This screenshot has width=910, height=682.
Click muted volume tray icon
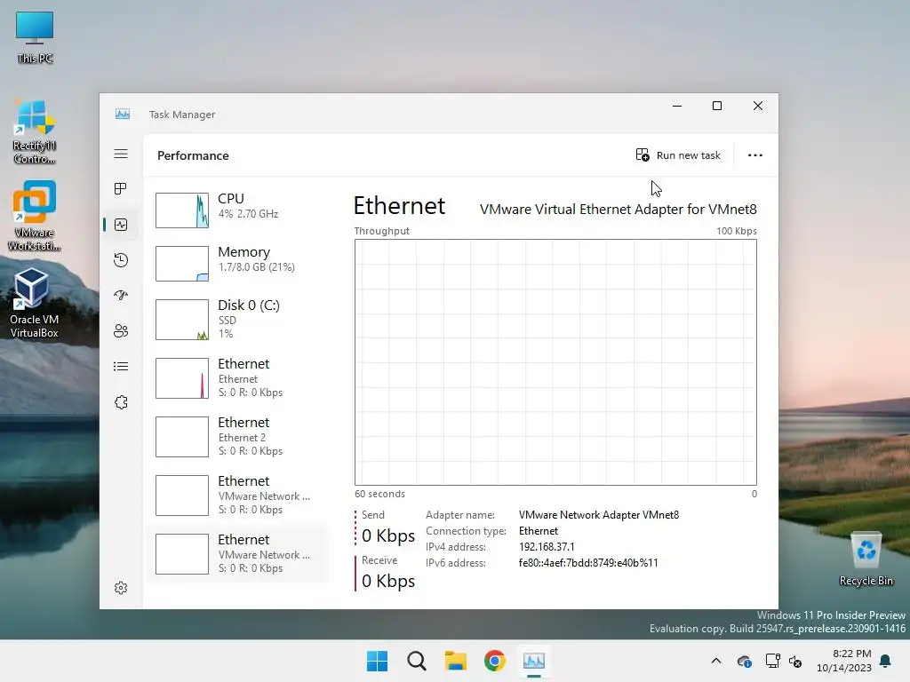(x=795, y=661)
